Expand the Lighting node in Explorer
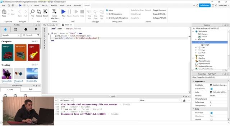The image size is (230, 129). 193,58
